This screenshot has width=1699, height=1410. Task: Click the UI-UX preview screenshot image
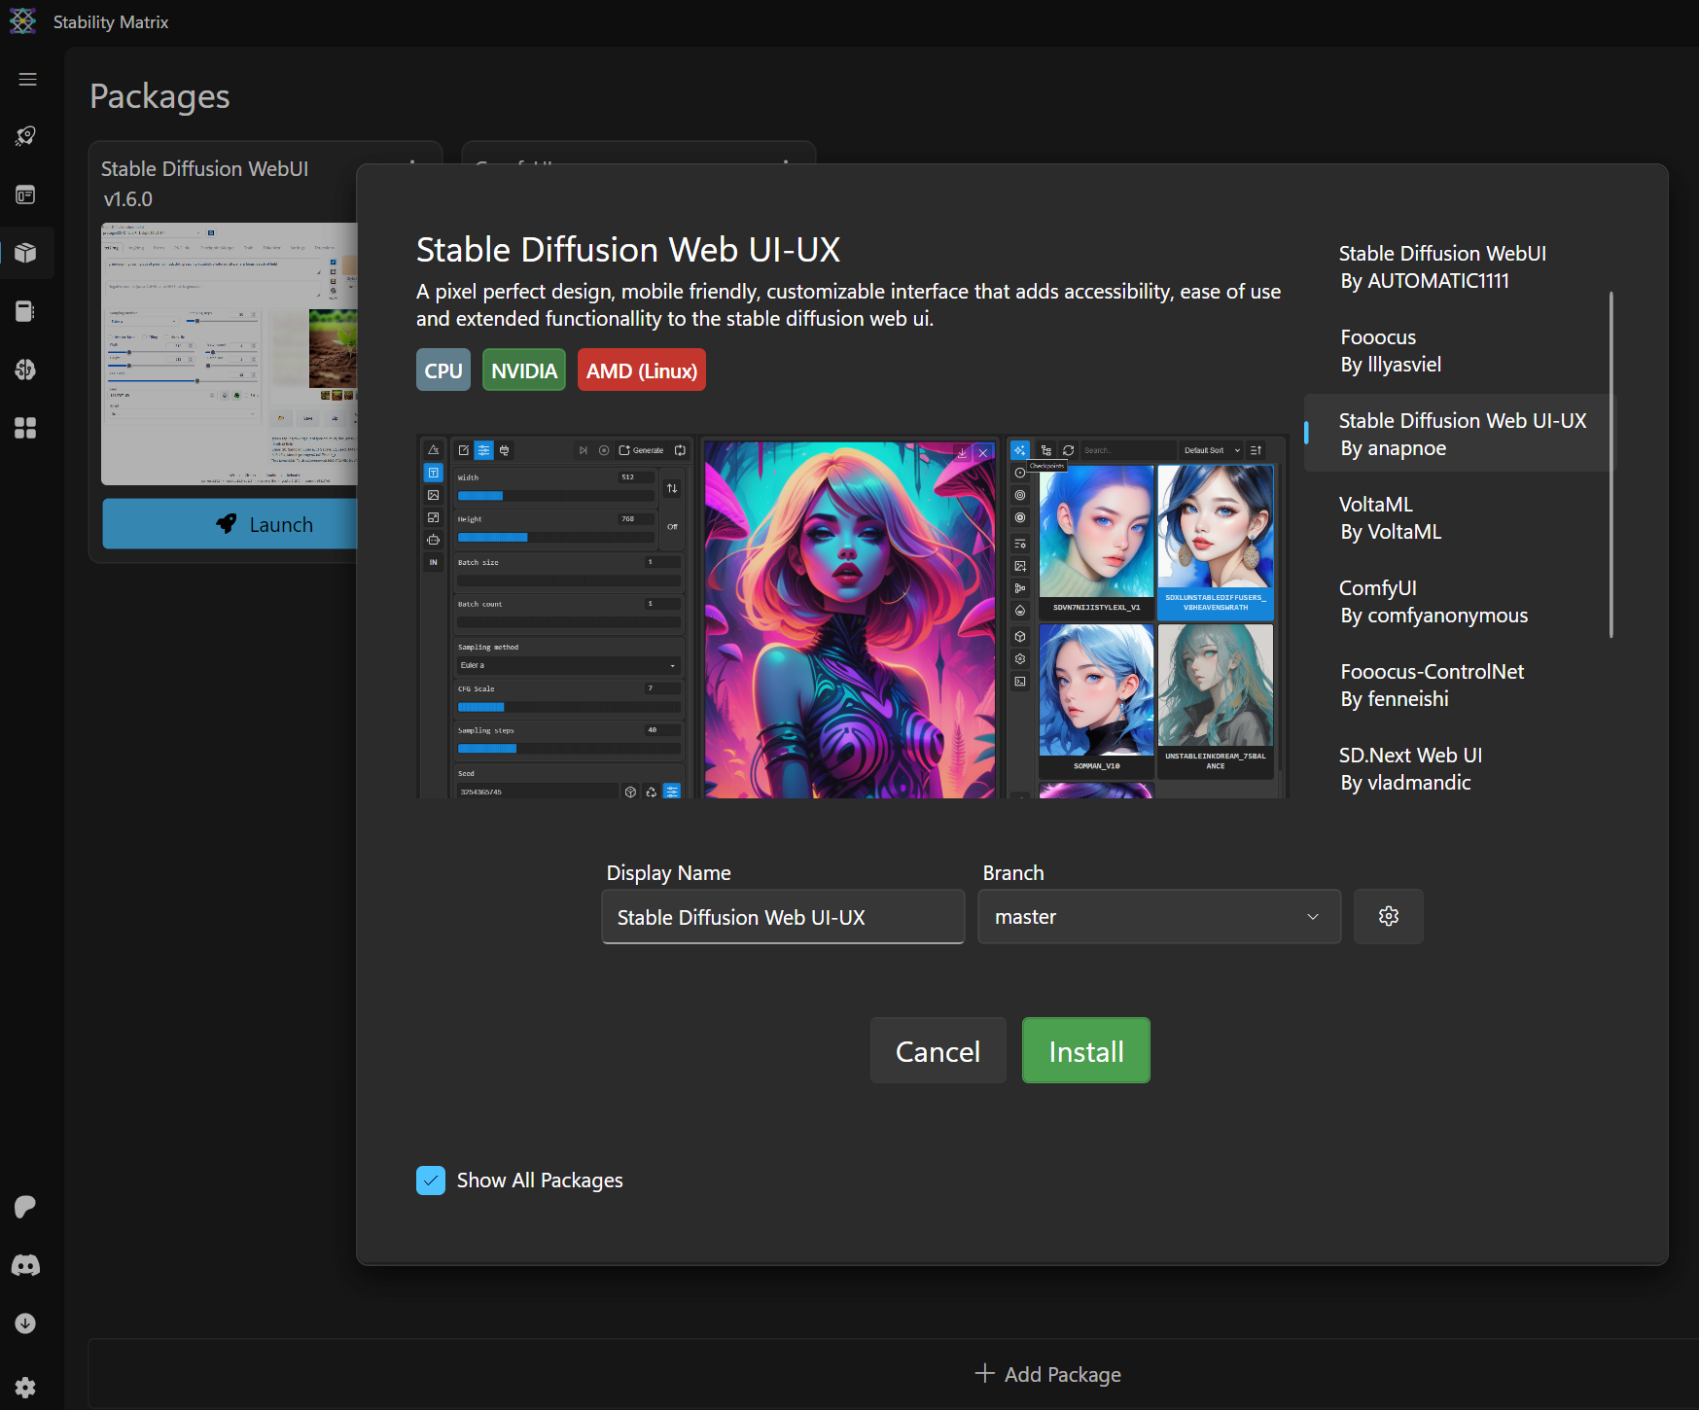tap(852, 617)
